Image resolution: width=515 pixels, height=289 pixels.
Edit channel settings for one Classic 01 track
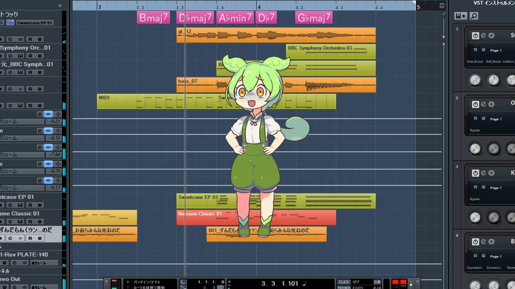coord(10,222)
